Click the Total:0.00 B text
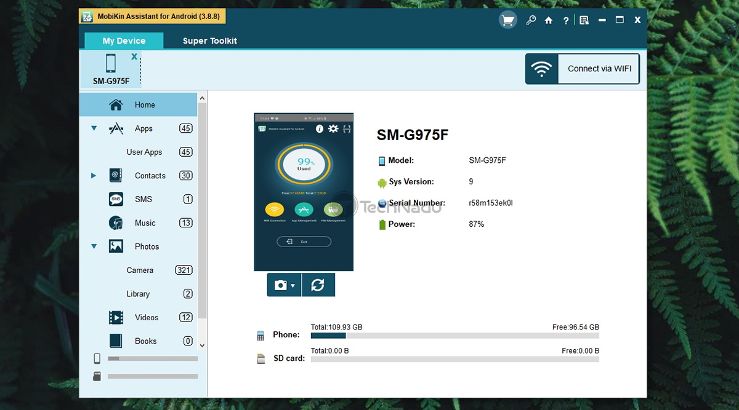The width and height of the screenshot is (739, 410). coord(330,351)
